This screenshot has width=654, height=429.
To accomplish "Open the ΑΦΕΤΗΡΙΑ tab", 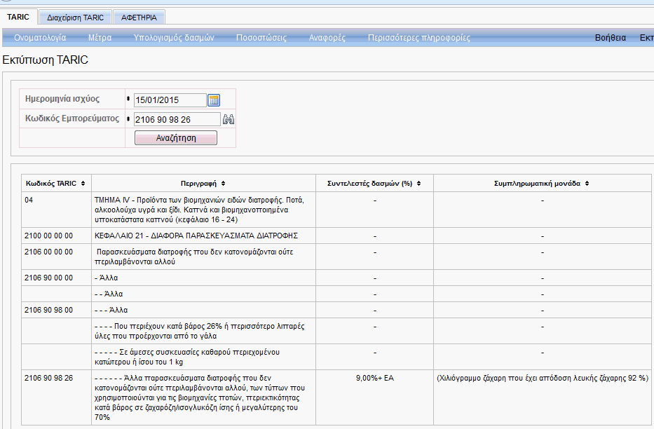I will click(139, 17).
